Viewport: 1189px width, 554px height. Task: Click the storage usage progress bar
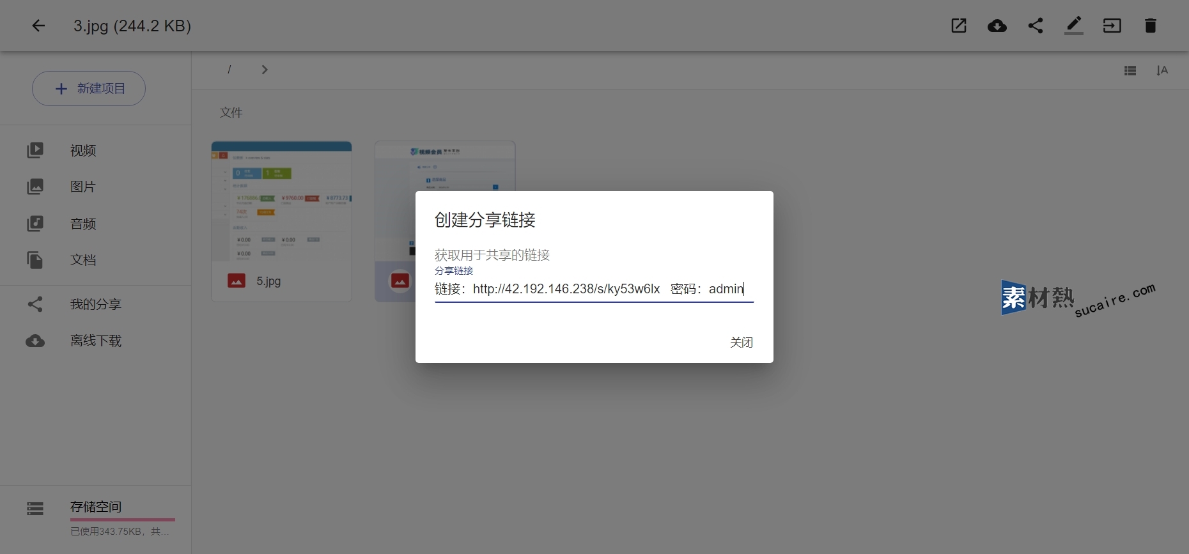pos(123,519)
